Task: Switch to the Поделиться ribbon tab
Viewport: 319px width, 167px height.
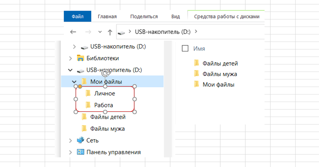Action: pyautogui.click(x=144, y=17)
